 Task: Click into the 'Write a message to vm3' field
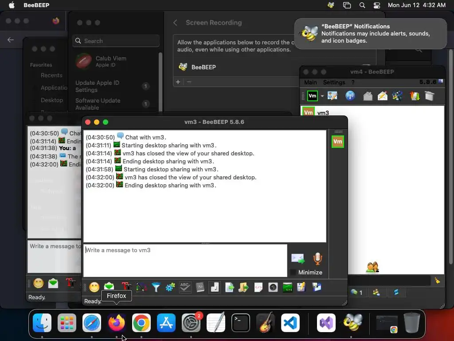pos(185,260)
